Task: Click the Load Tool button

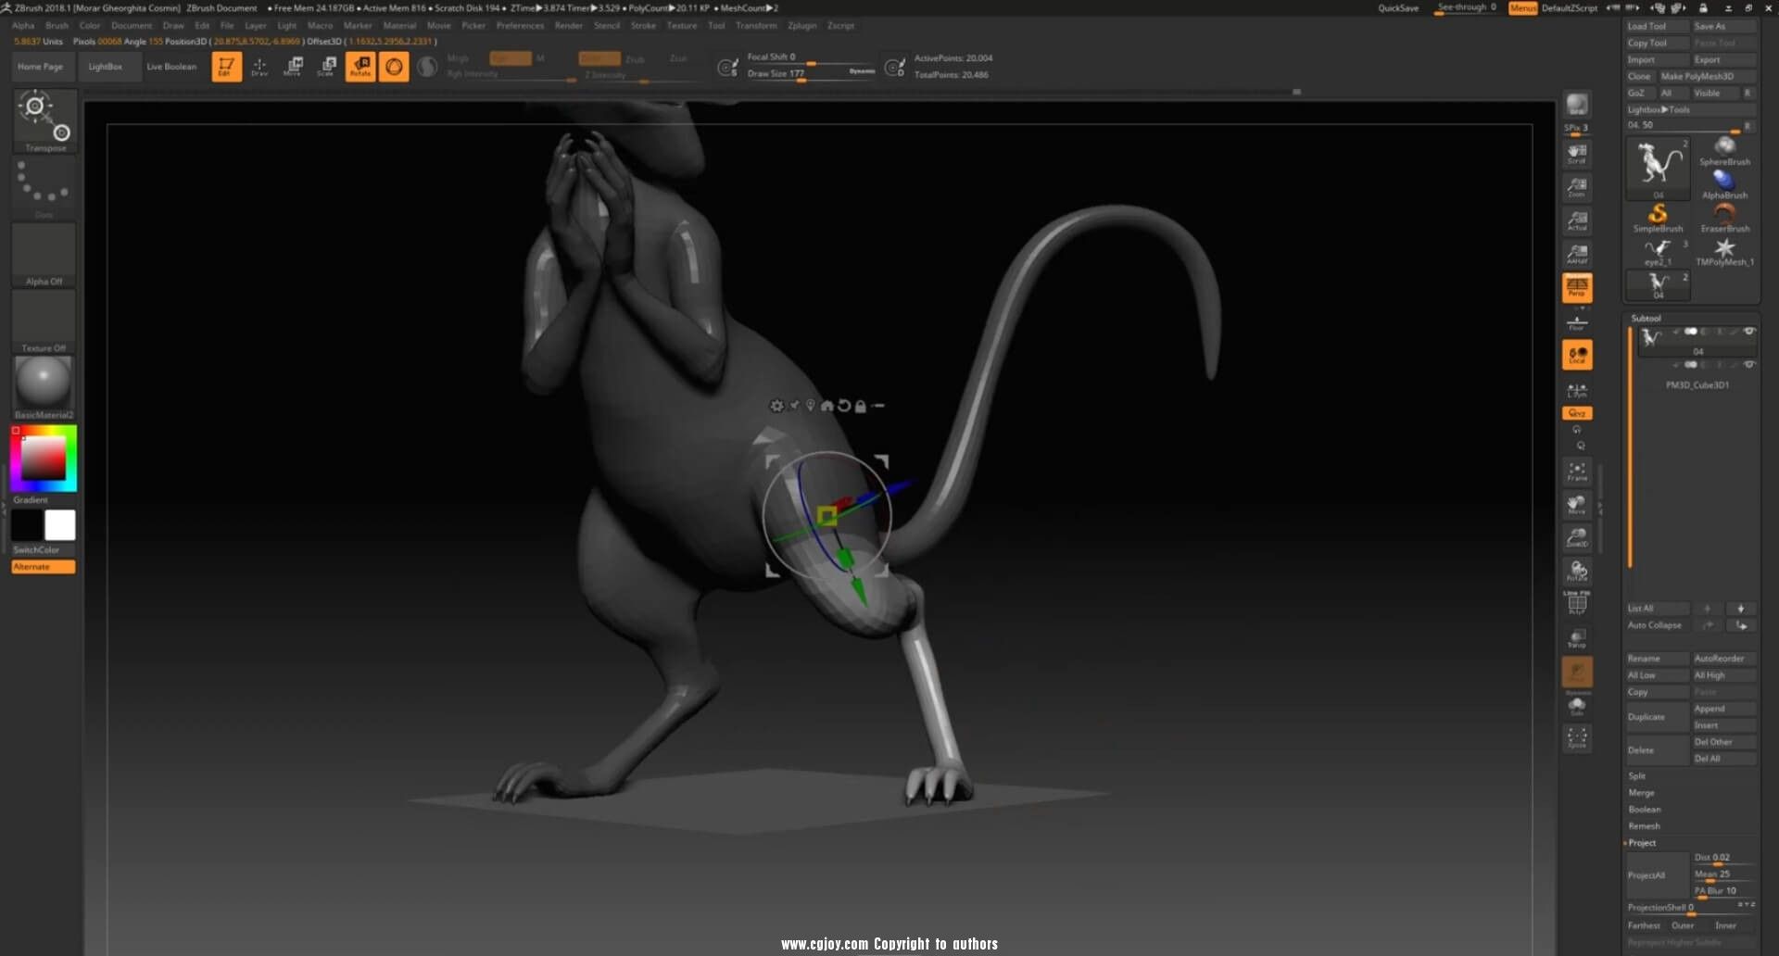Action: pyautogui.click(x=1657, y=27)
